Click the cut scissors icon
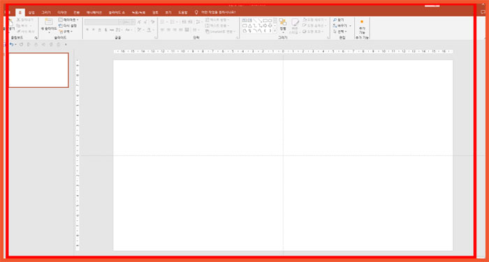The width and height of the screenshot is (489, 262). click(x=18, y=20)
